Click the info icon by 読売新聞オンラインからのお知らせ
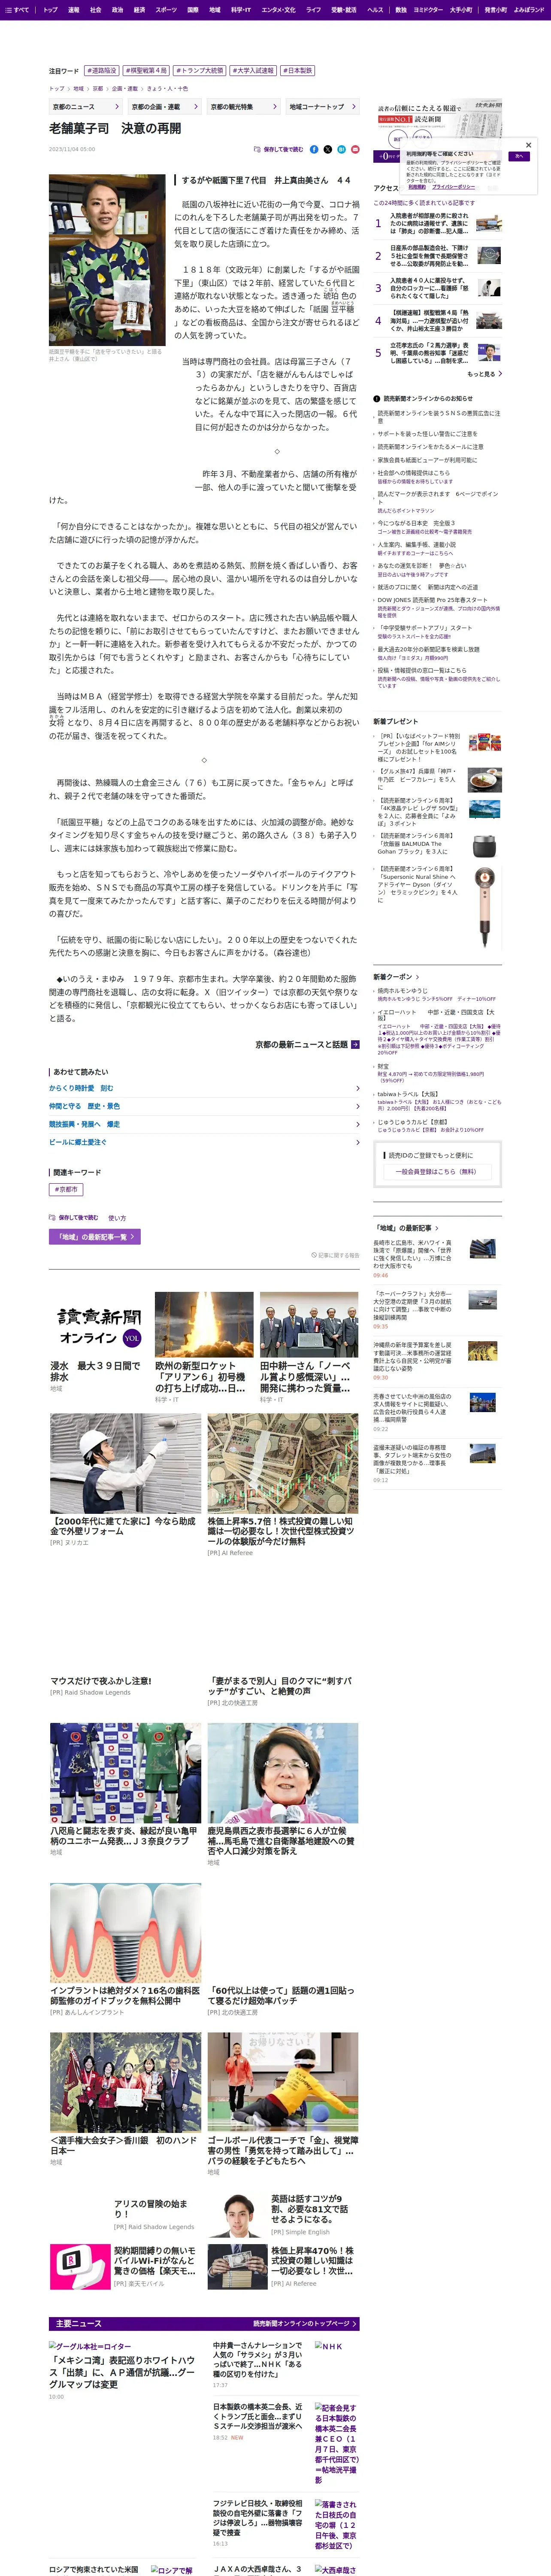This screenshot has height=2576, width=551. (377, 398)
